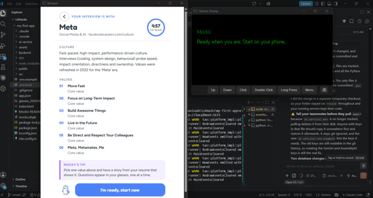
Task: Toggle fullscreen for the Claude chat panel
Action: pyautogui.click(x=362, y=12)
